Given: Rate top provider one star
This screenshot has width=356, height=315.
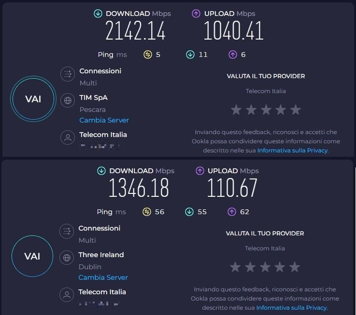Looking at the screenshot, I should tap(236, 110).
